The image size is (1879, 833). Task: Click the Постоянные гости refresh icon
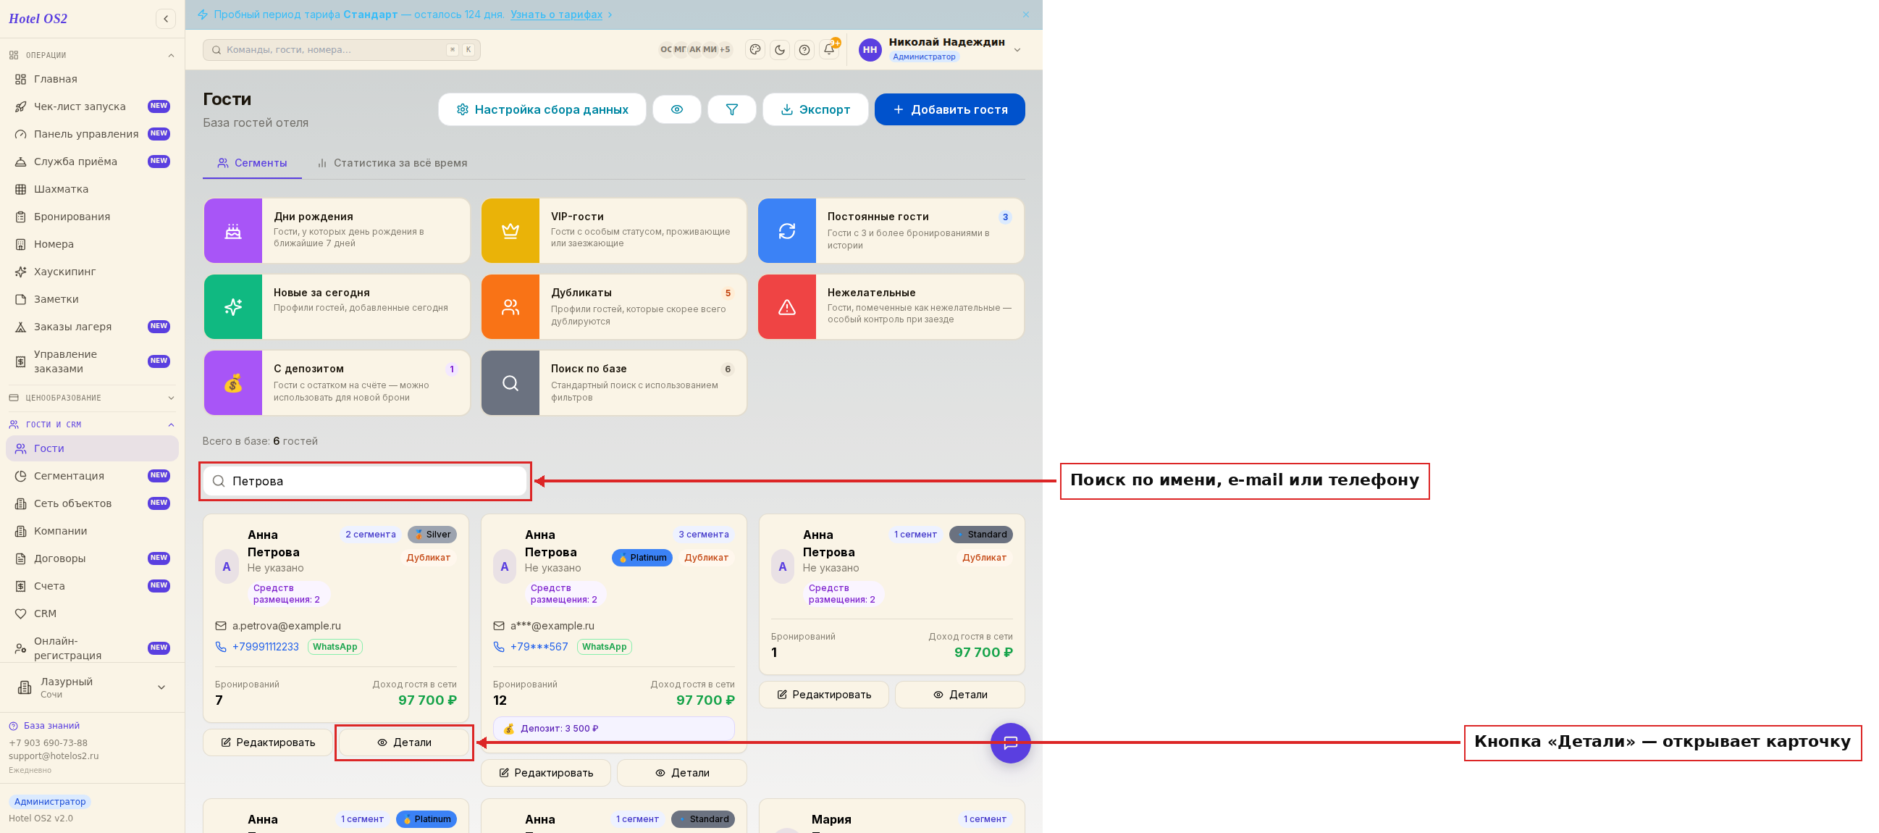pos(787,231)
